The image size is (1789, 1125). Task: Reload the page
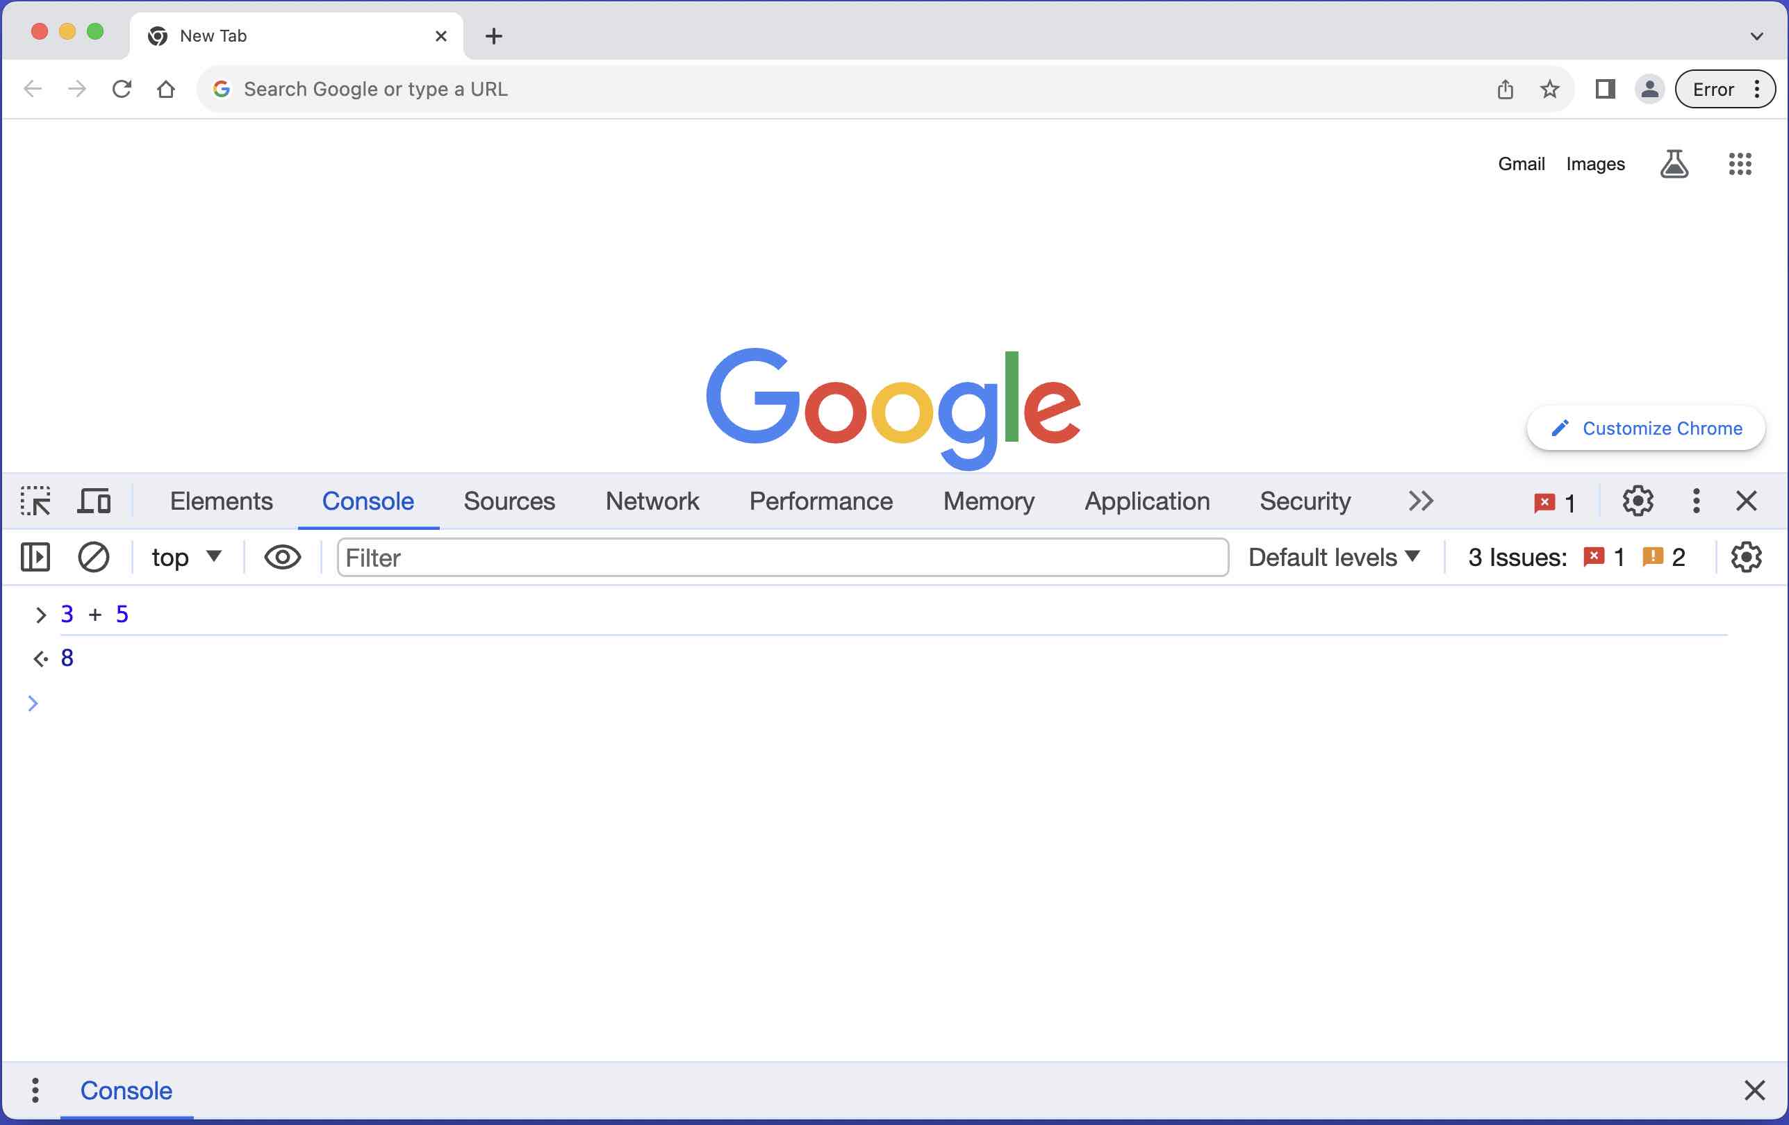pyautogui.click(x=121, y=89)
